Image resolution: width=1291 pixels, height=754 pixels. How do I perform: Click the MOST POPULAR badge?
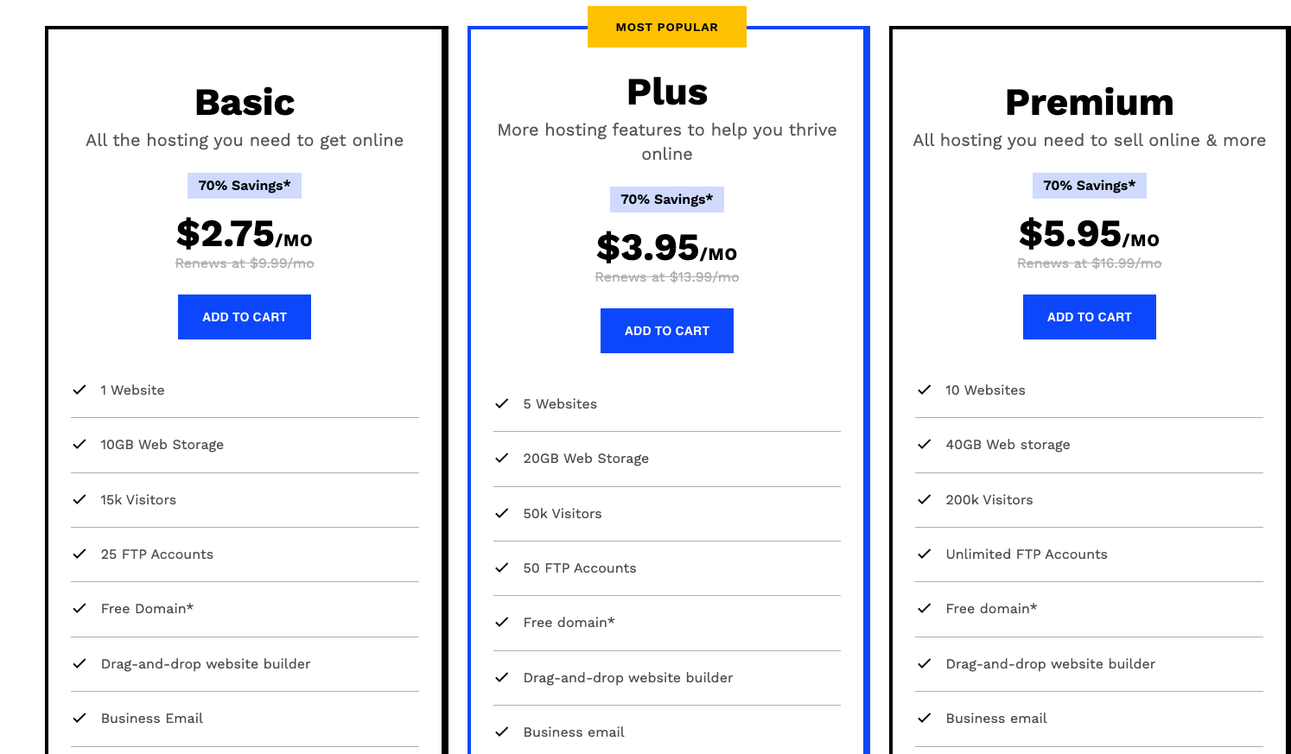[666, 27]
